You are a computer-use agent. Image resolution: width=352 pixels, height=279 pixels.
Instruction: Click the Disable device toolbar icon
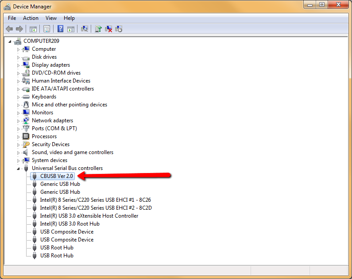pyautogui.click(x=119, y=29)
